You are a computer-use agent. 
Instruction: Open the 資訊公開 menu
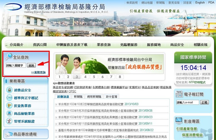[x=40, y=45]
